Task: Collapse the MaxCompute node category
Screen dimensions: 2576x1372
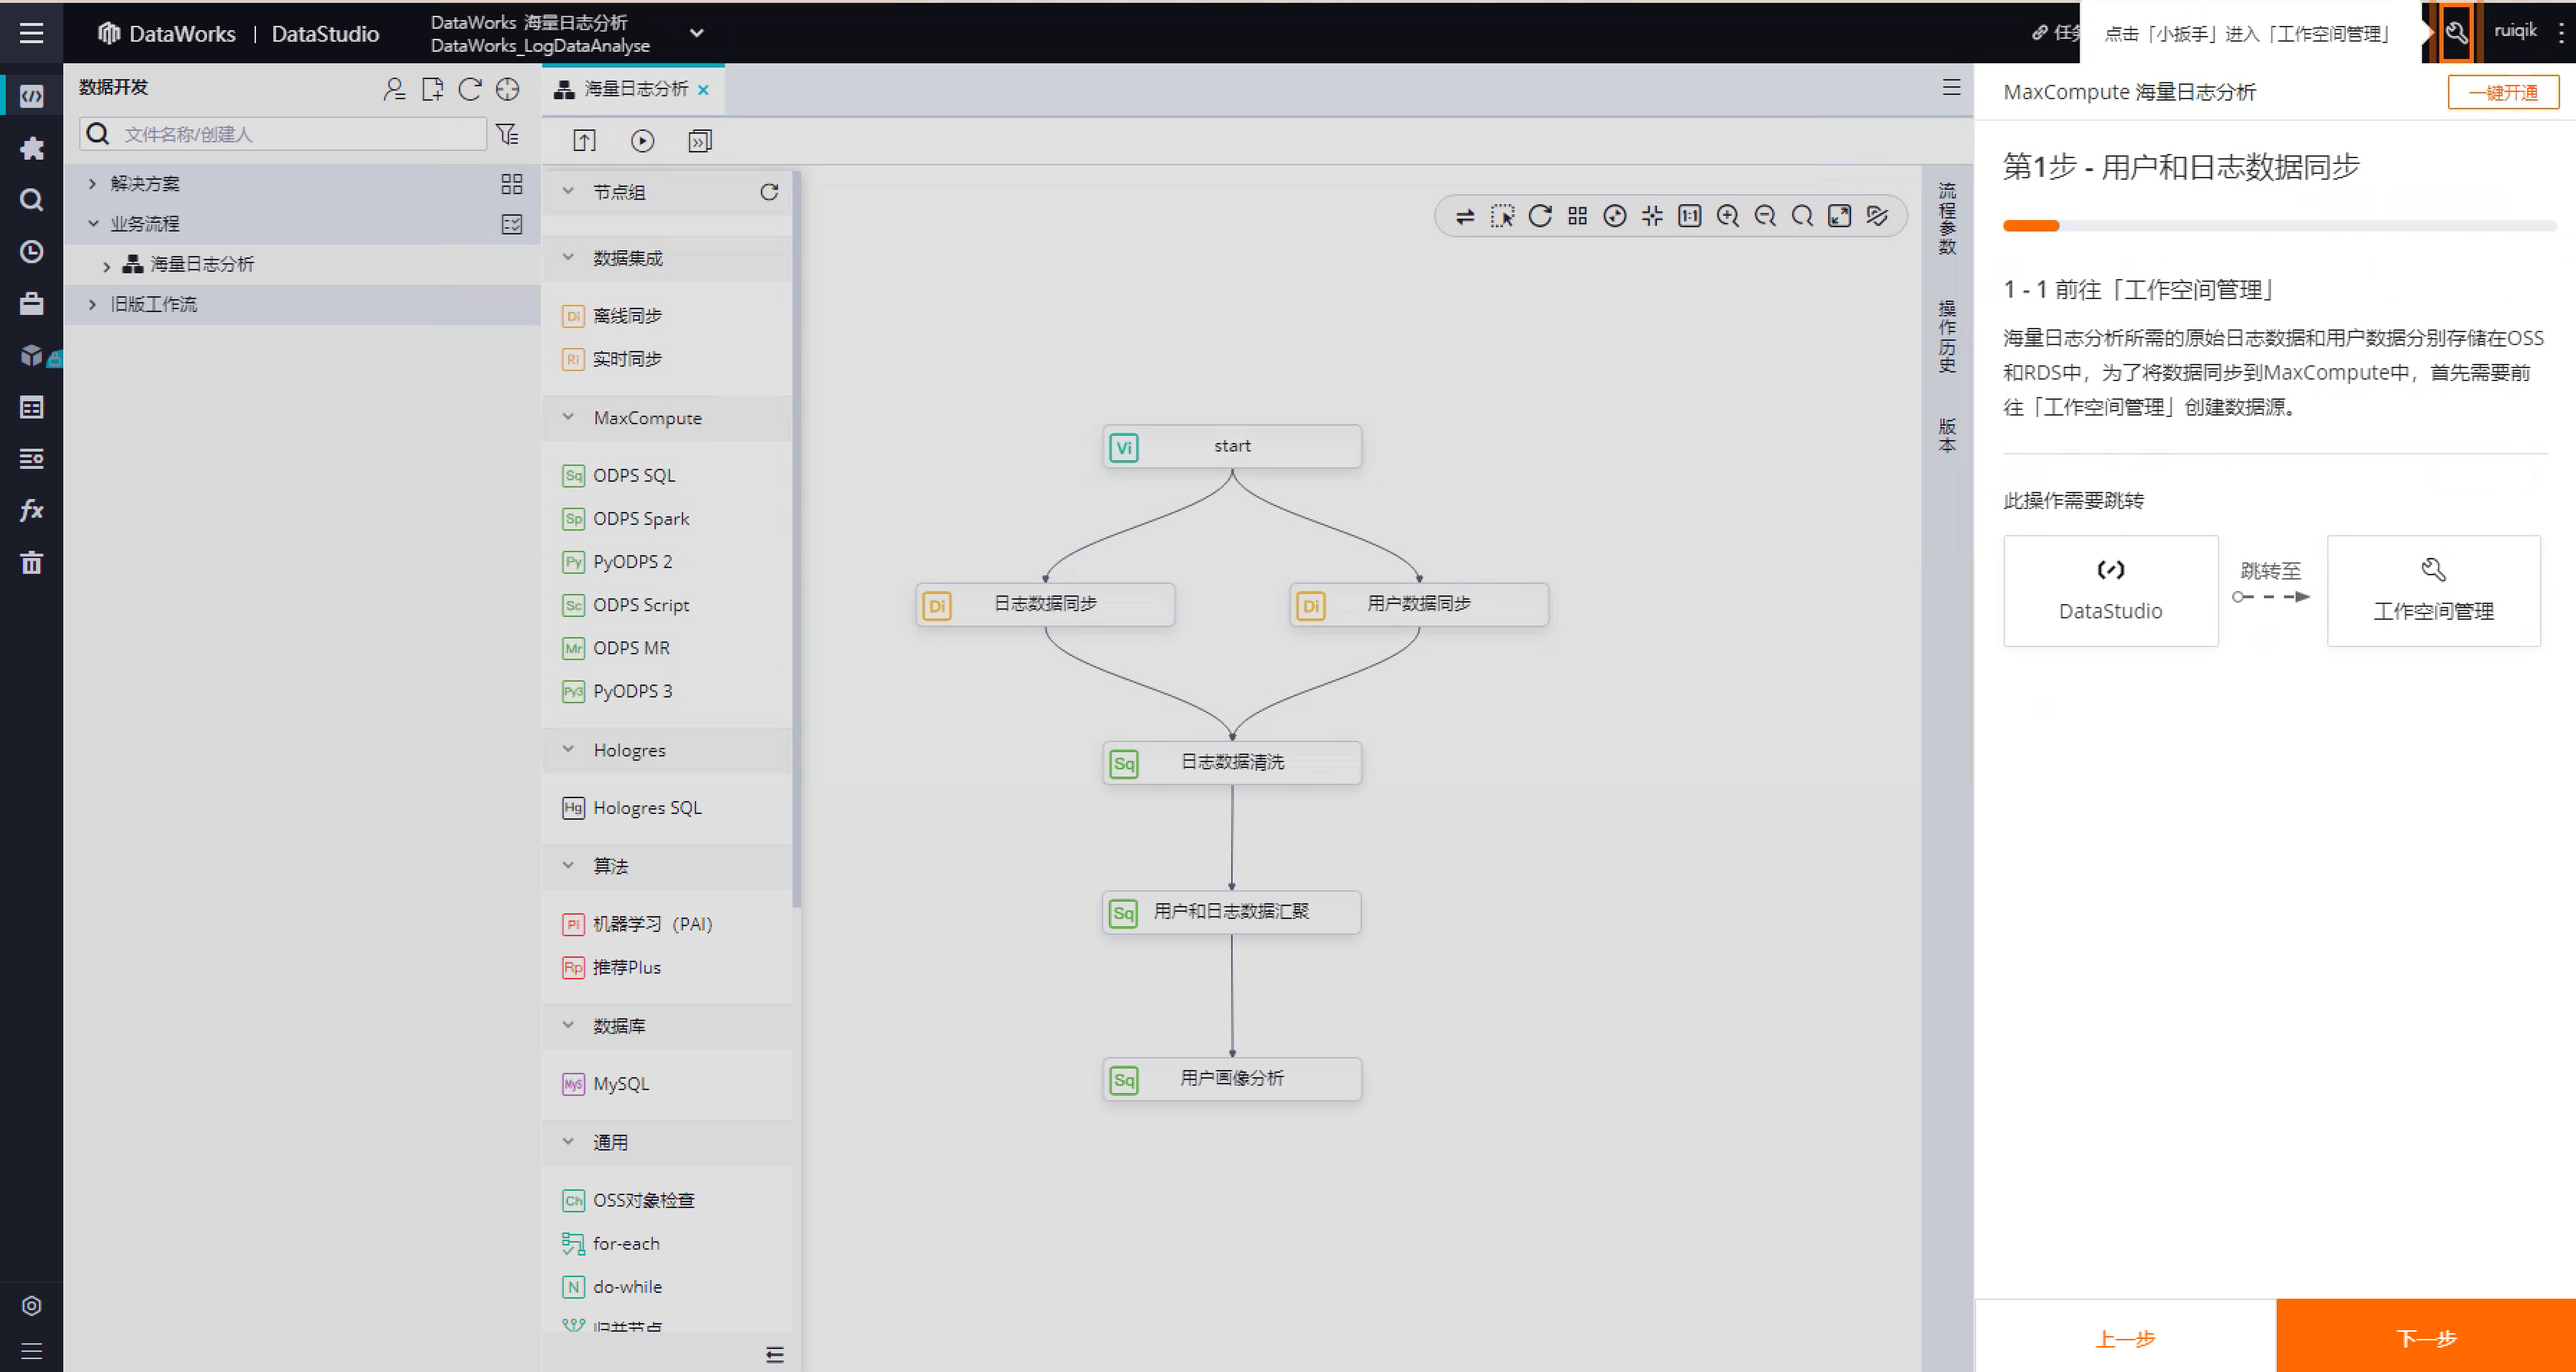Action: click(x=568, y=418)
